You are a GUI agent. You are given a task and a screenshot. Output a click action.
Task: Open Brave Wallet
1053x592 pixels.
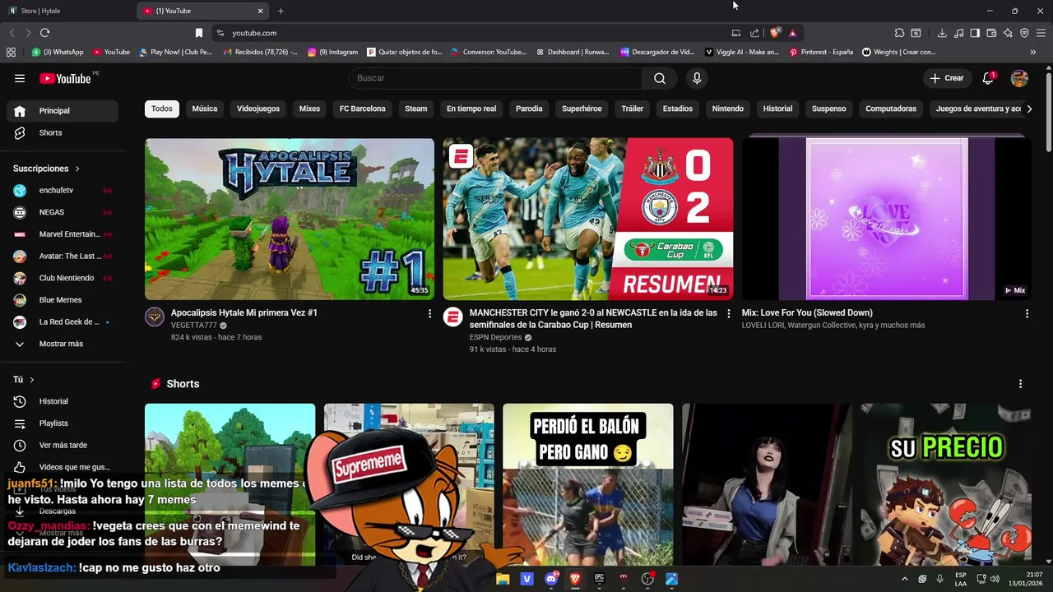991,33
